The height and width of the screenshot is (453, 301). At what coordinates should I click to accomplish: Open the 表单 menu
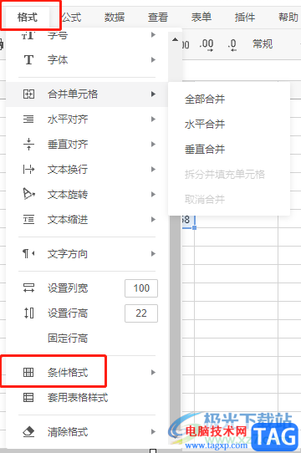click(202, 18)
